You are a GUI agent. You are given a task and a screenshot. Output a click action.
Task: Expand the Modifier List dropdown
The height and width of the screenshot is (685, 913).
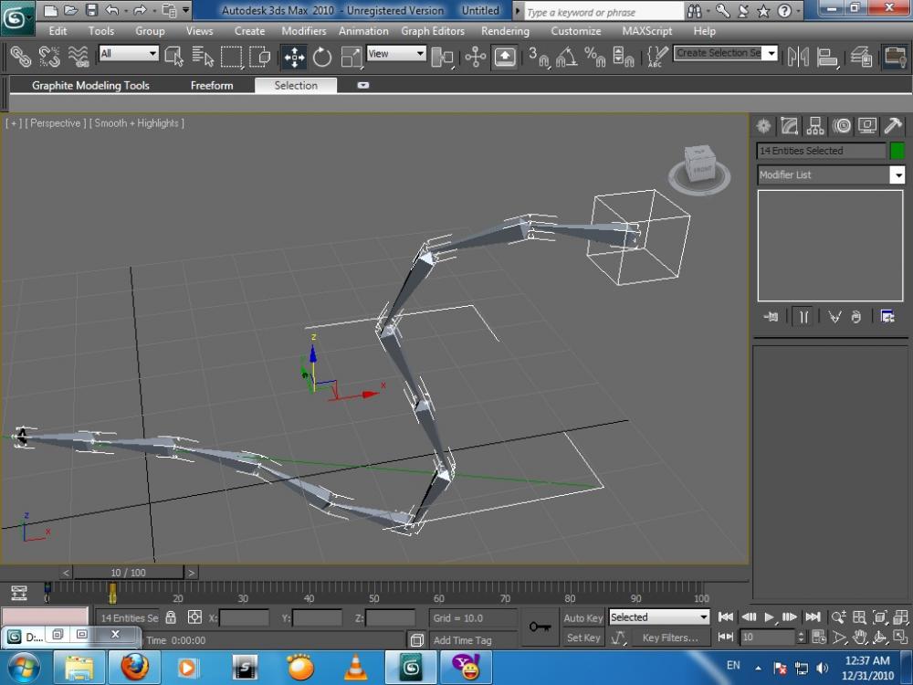(897, 175)
